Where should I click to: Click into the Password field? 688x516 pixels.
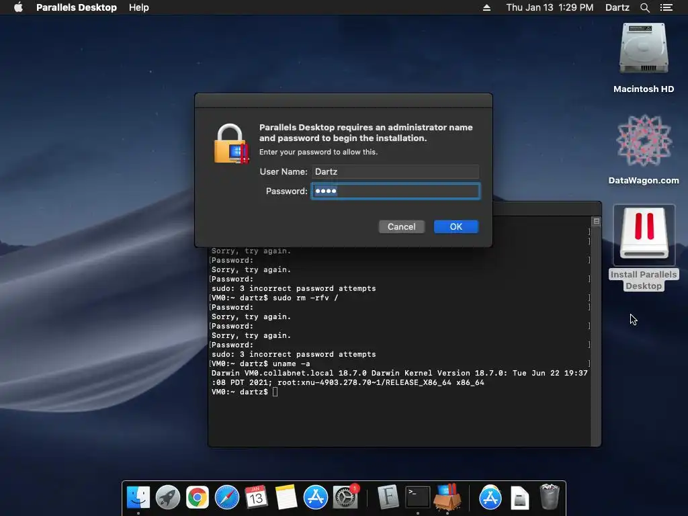[395, 191]
